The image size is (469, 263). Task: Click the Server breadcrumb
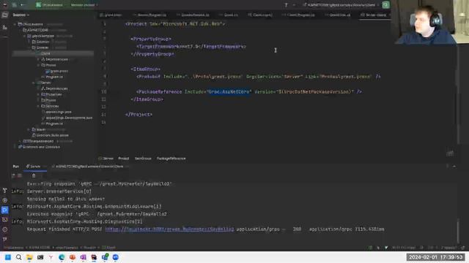coord(106,159)
